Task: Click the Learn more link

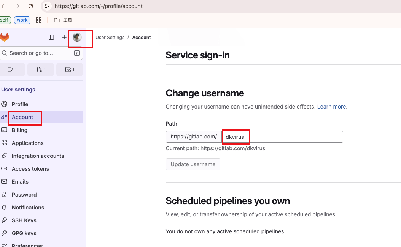Action: (331, 107)
